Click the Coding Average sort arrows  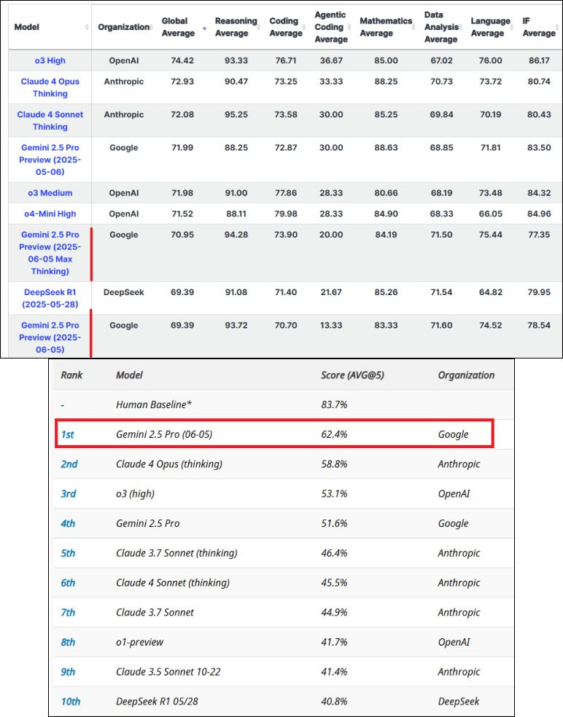click(304, 28)
